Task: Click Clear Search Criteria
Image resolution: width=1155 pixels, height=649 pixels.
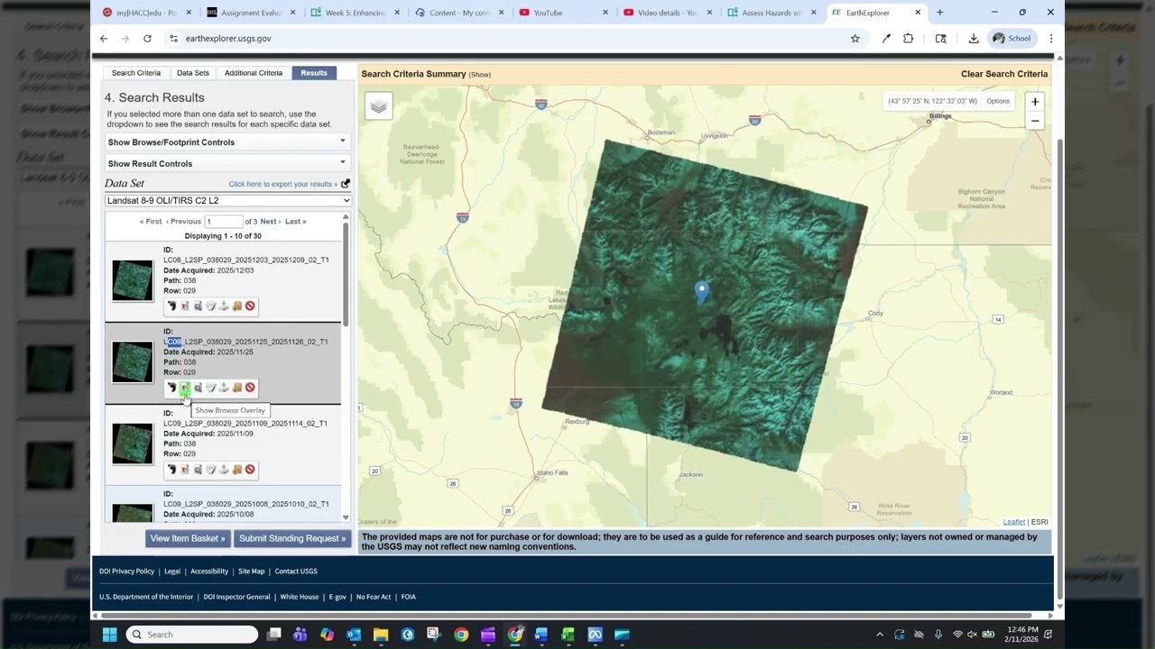Action: point(1004,74)
